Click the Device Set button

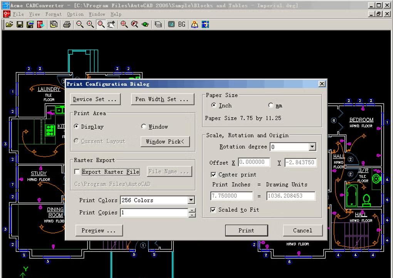click(x=95, y=99)
